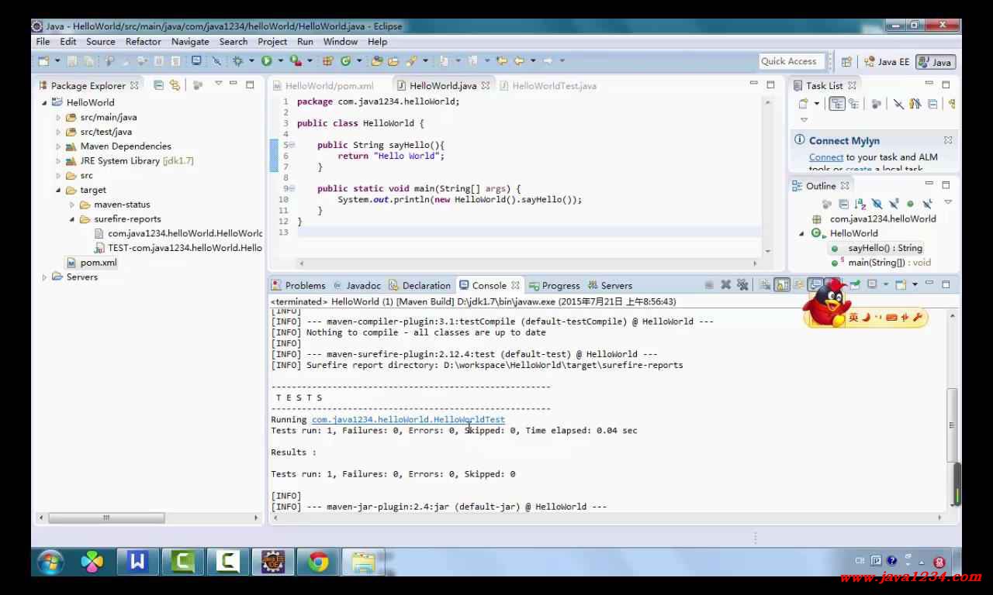Click the green Run button in toolbar
This screenshot has height=595, width=993.
pos(266,61)
